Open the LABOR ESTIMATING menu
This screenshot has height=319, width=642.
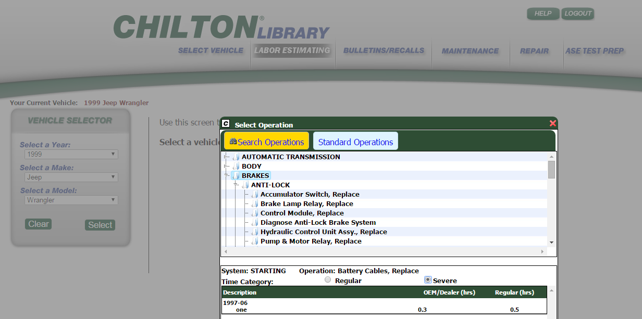click(x=292, y=50)
